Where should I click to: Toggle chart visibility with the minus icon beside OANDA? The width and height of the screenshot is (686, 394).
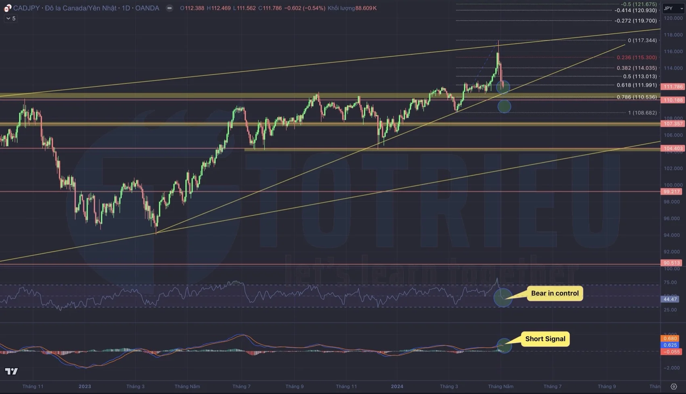click(x=169, y=8)
